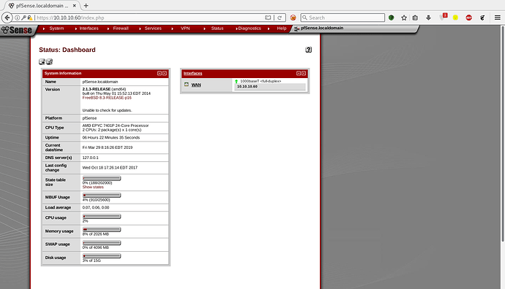
Task: Bookmark this page with star icon
Action: tap(404, 18)
